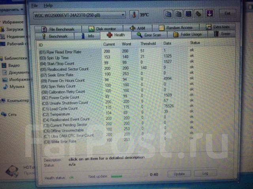Image resolution: width=253 pixels, height=189 pixels.
Task: Switch to the AAM tab
Action: [x=138, y=28]
